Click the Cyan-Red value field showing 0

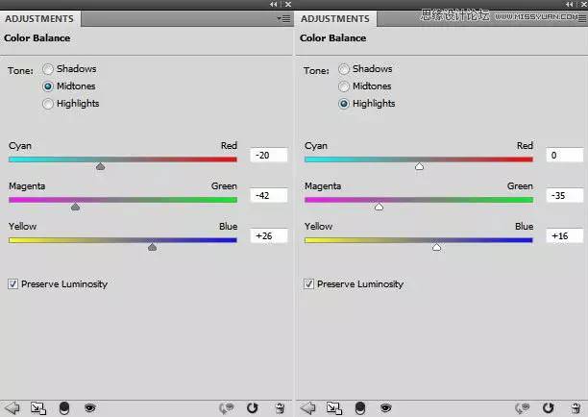pyautogui.click(x=564, y=156)
